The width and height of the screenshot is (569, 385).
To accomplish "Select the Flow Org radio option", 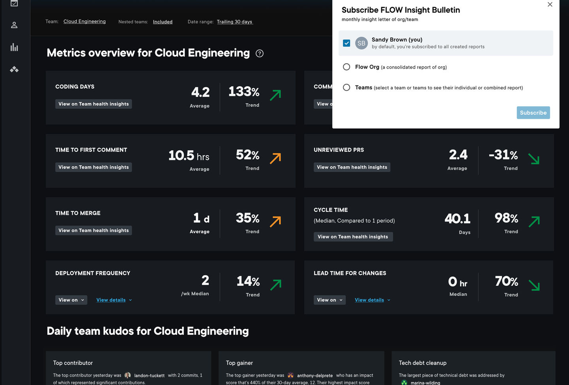I will (347, 67).
